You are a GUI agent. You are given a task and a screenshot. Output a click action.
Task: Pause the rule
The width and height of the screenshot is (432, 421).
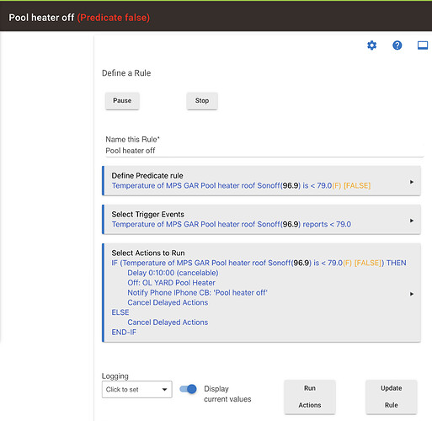click(122, 100)
